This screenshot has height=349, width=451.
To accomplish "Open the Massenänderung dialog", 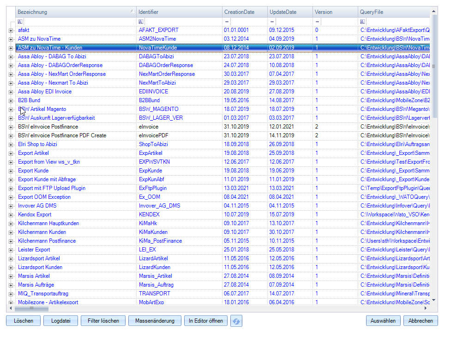I will (x=155, y=321).
